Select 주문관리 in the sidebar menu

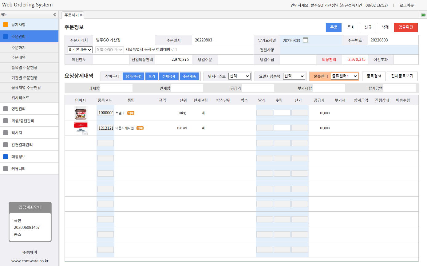[x=29, y=37]
